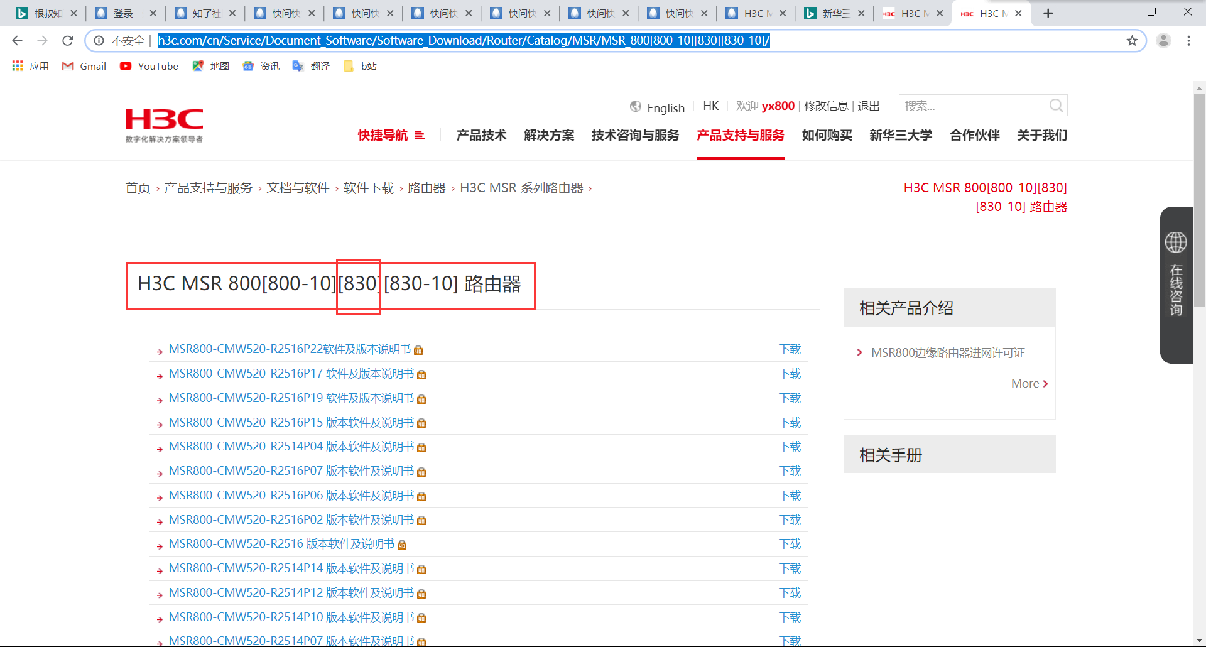This screenshot has width=1206, height=647.
Task: Open MSR800-CMW520-R2514P04 software link
Action: pos(291,447)
